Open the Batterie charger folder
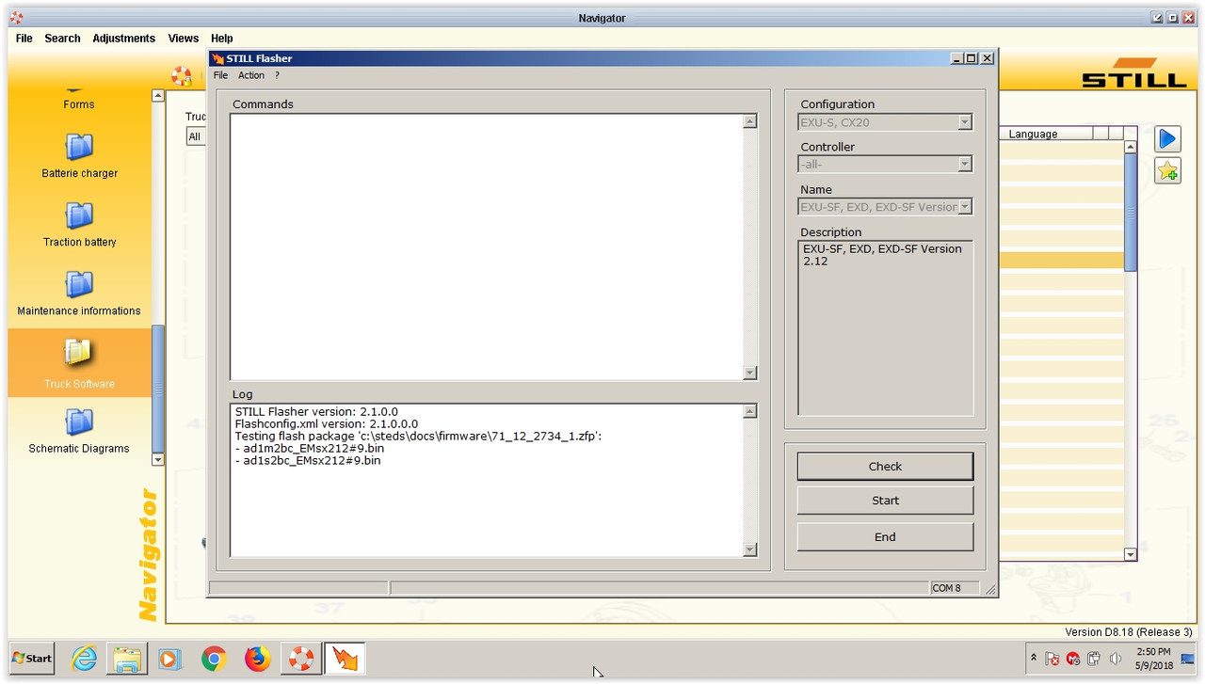The image size is (1205, 684). 79,156
